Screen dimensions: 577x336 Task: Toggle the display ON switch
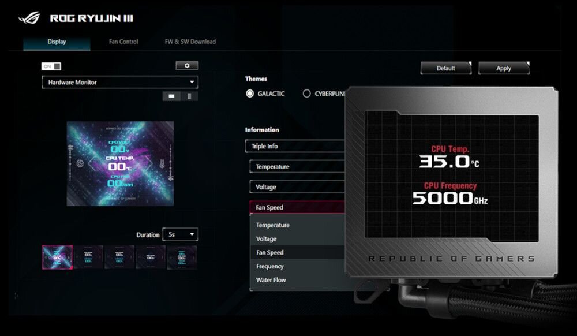(x=51, y=66)
